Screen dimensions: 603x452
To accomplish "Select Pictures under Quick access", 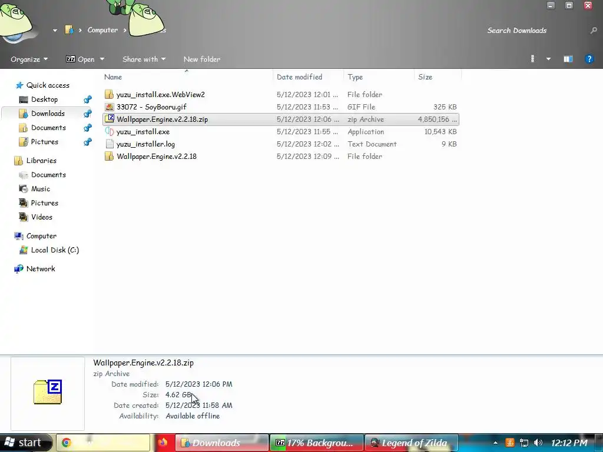I will click(x=45, y=142).
